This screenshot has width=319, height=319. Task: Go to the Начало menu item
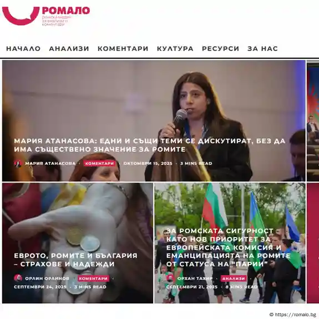(x=23, y=49)
